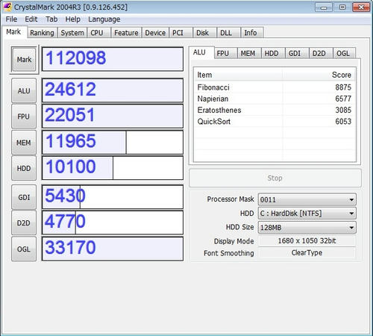
Task: Run the HDD benchmark button
Action: tap(24, 169)
